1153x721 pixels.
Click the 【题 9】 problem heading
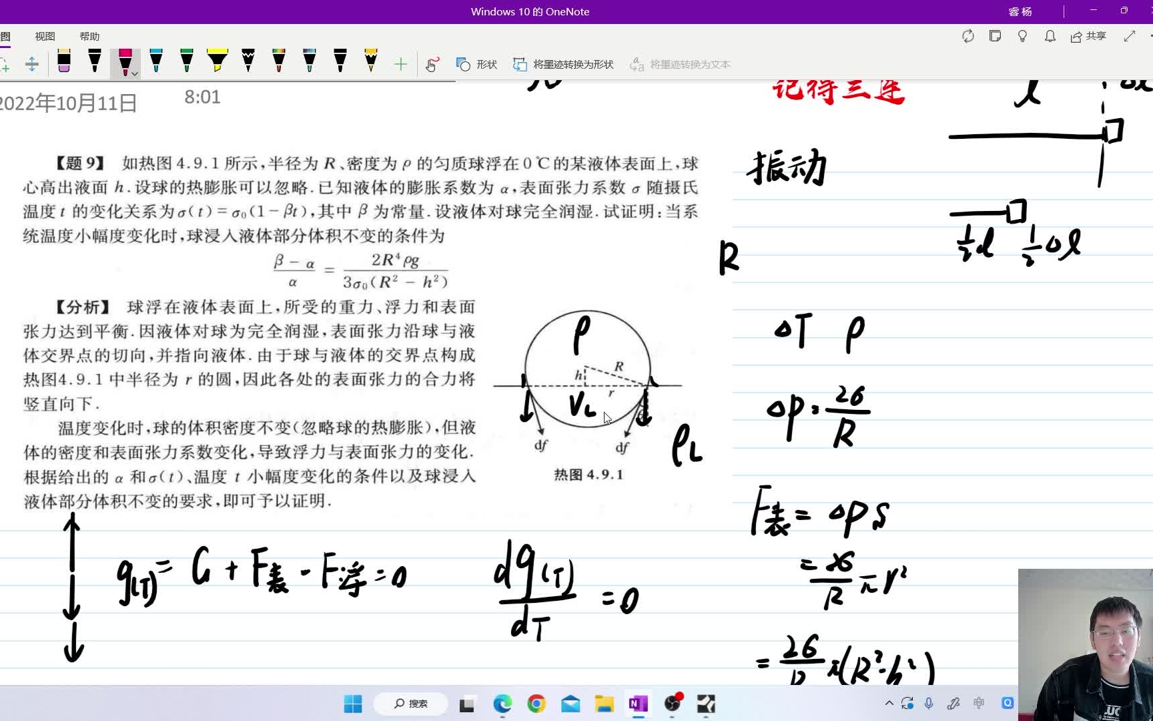tap(81, 164)
